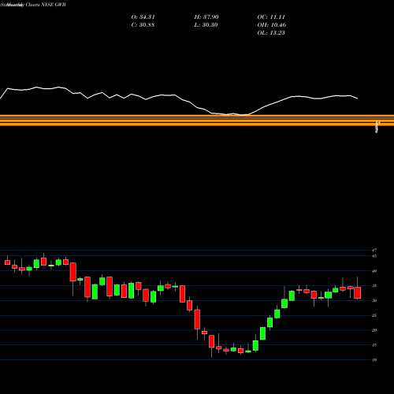
Task: Click the 47 price axis label
Action: pos(374,250)
